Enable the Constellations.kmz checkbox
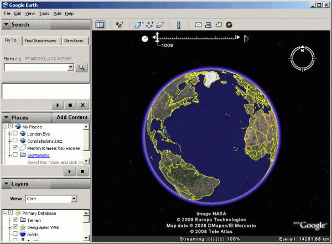Viewport: 332px width, 244px height. tap(15, 140)
